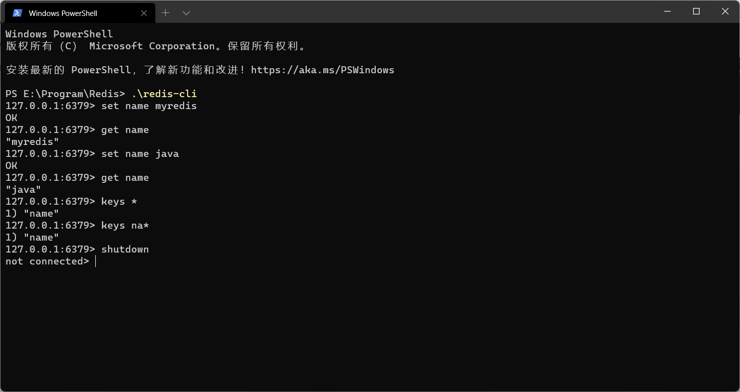Click the 'set name java' command
The image size is (740, 392).
pyautogui.click(x=140, y=153)
